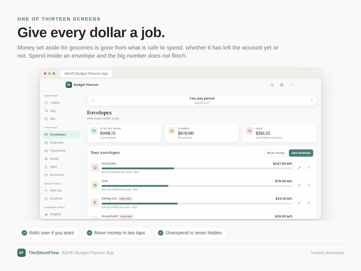Viewport: 361px width, 271px height.
Task: Click the undo arrow icon in header
Action: click(x=291, y=85)
